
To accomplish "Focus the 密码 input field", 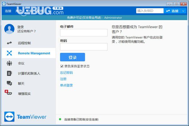I will pyautogui.click(x=84, y=47).
